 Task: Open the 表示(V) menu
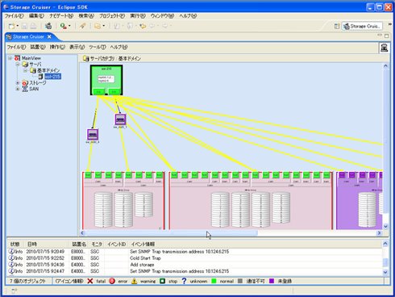tap(77, 47)
